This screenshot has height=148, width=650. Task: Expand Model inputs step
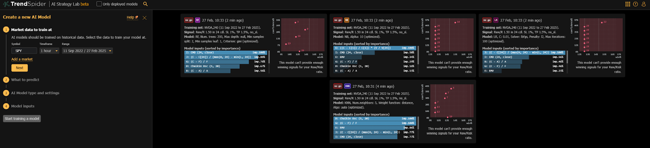23,106
